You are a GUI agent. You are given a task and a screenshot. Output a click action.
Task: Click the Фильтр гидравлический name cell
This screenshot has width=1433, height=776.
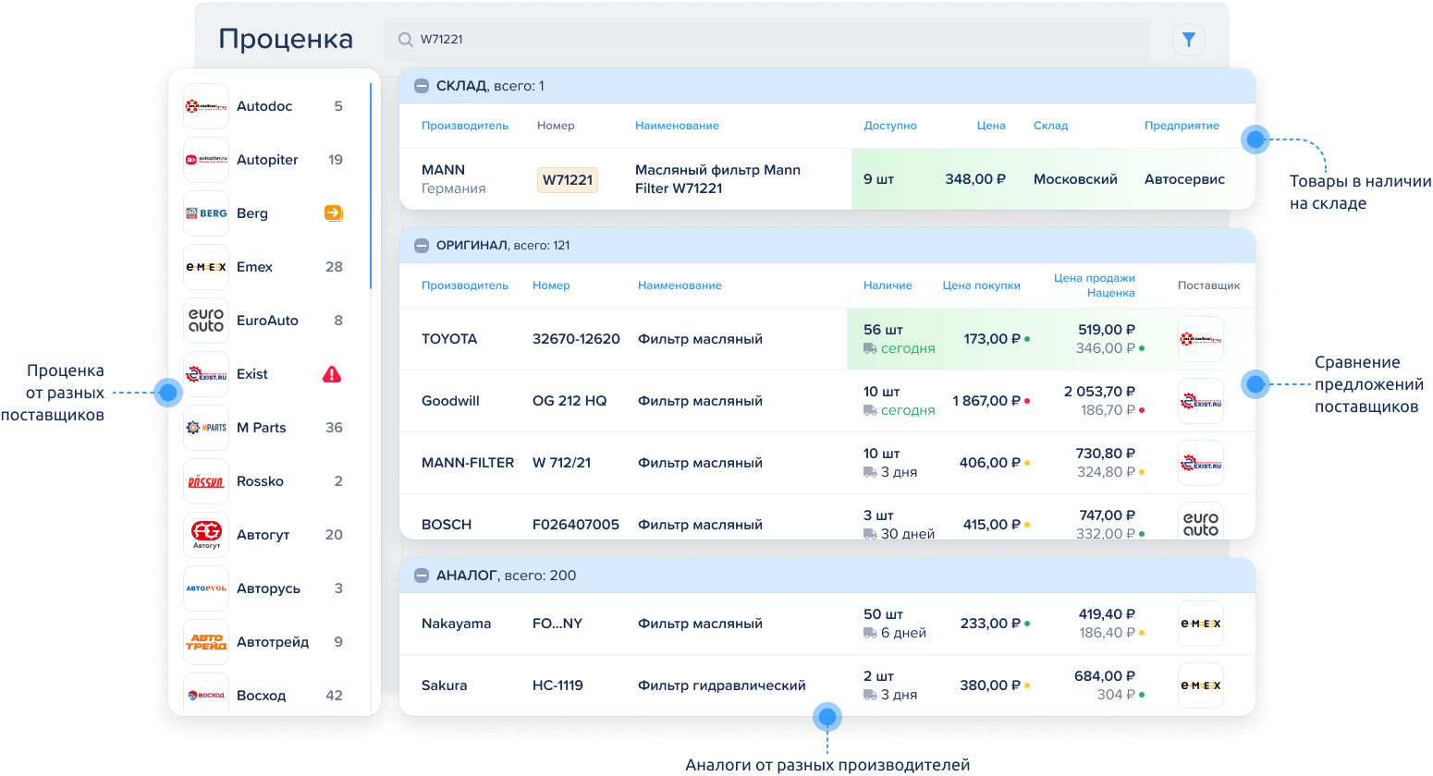pyautogui.click(x=722, y=685)
